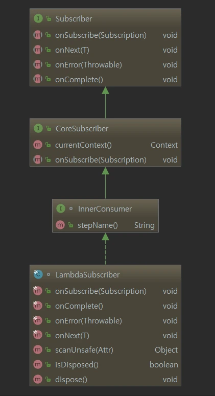This screenshot has width=215, height=396.
Task: Select onNext(T) in Subscriber node
Action: point(106,50)
